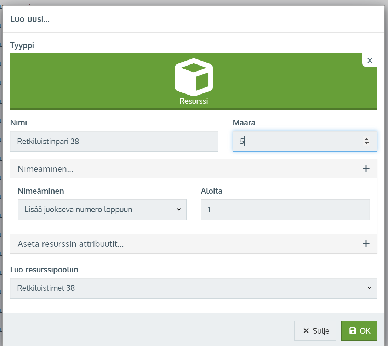
Task: Click the plus icon beside Aseta resurssin attribuutit
Action: 366,244
